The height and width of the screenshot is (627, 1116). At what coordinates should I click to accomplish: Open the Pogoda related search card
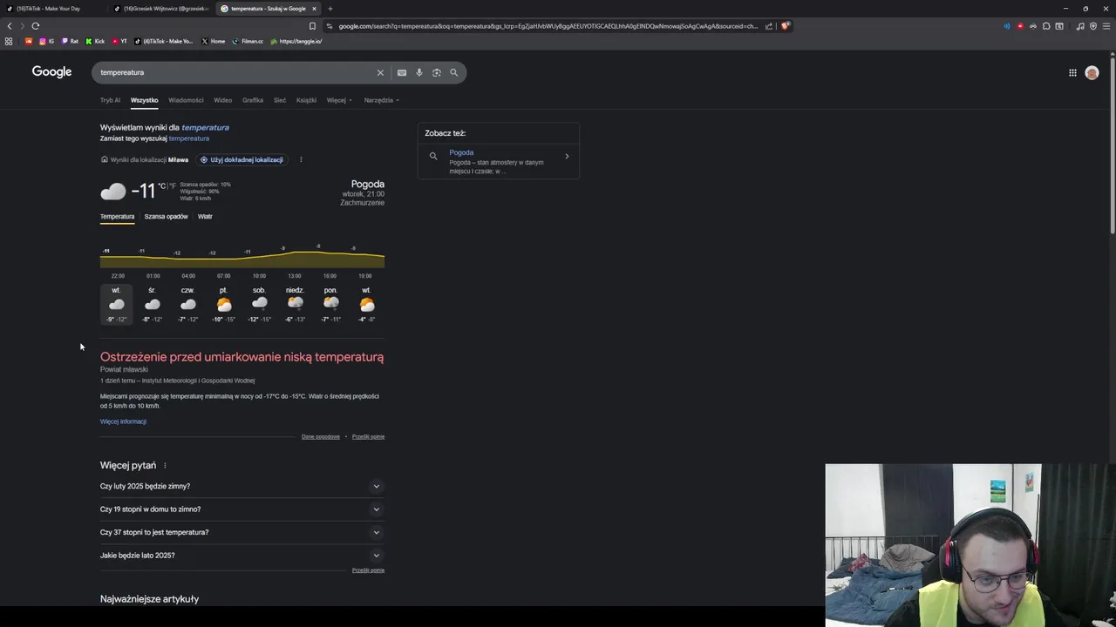coord(499,161)
